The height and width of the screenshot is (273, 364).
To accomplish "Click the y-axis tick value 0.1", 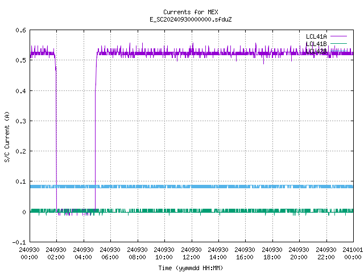I will point(20,181).
